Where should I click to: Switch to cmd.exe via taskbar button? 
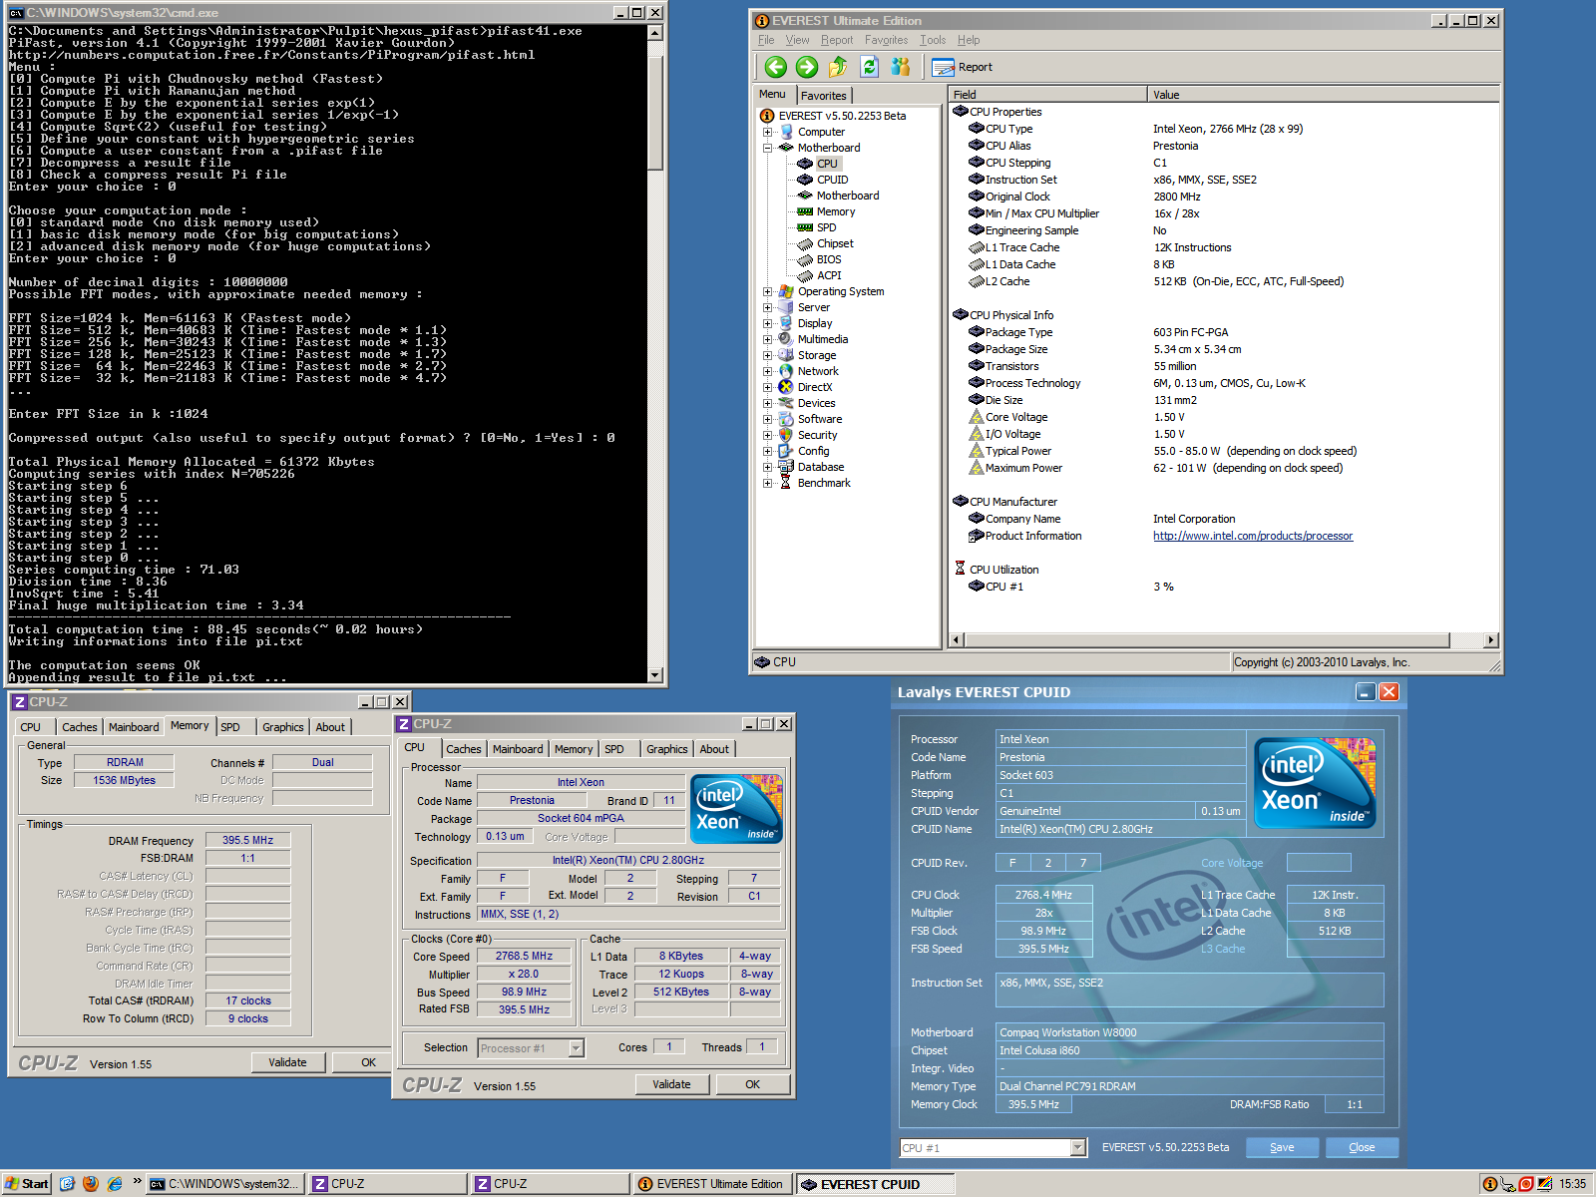225,1184
